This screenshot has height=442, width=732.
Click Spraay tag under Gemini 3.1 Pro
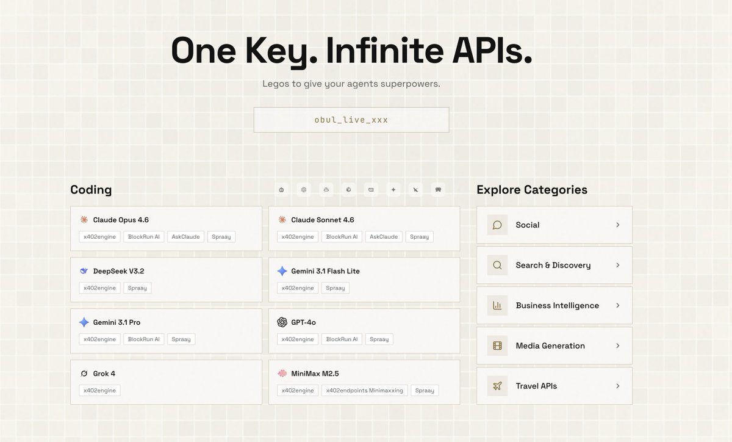pos(181,339)
